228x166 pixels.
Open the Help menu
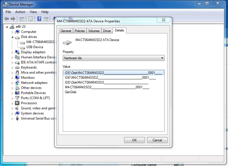coord(45,12)
